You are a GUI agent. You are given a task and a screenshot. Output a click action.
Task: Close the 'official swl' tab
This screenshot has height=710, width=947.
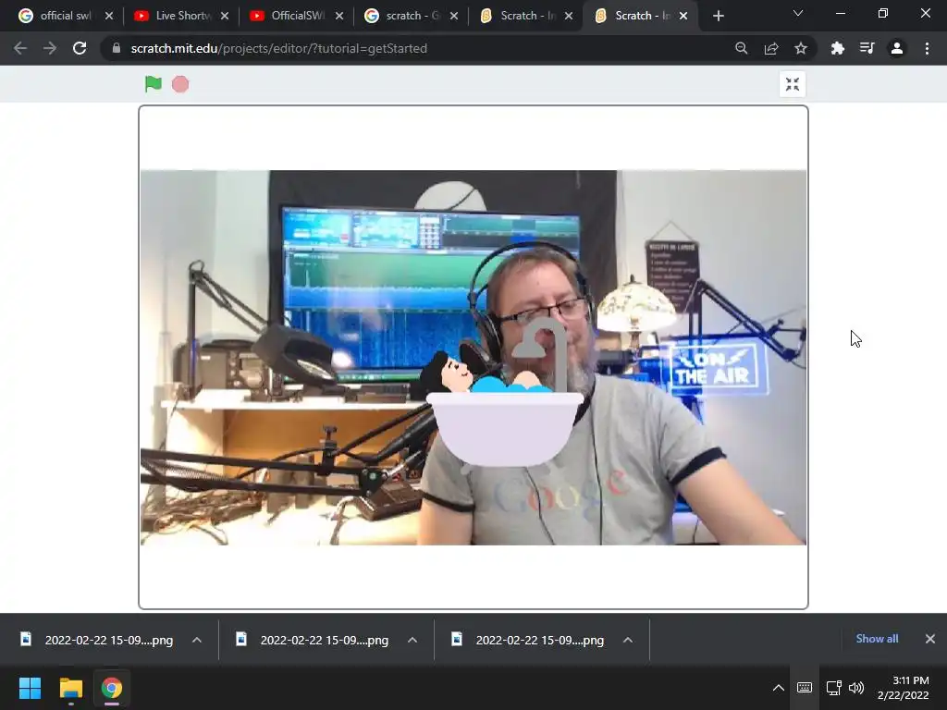click(x=109, y=16)
